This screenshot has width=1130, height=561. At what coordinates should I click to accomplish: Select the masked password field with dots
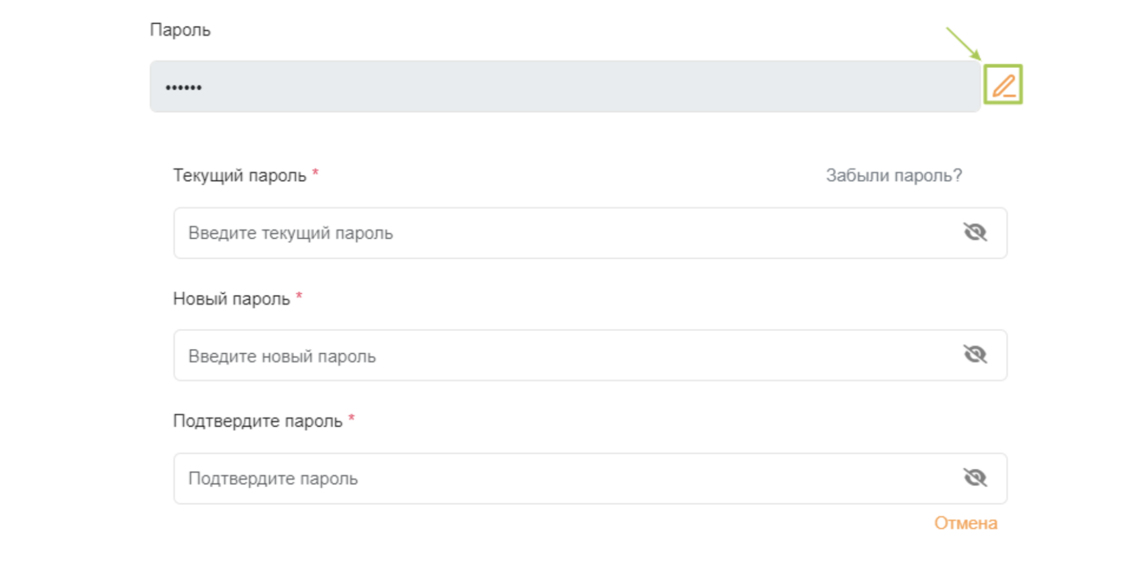pyautogui.click(x=565, y=87)
